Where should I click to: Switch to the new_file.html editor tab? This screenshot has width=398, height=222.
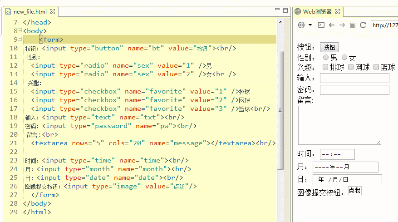[x=30, y=12]
